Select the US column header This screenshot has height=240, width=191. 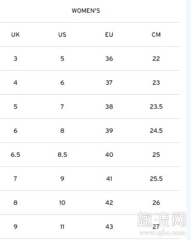point(62,35)
